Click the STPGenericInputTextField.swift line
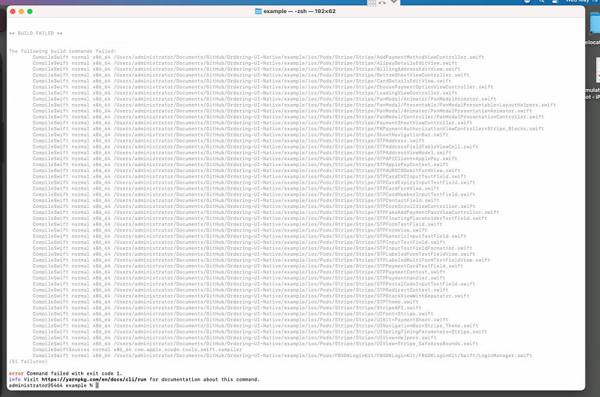The image size is (600, 397). click(x=249, y=236)
